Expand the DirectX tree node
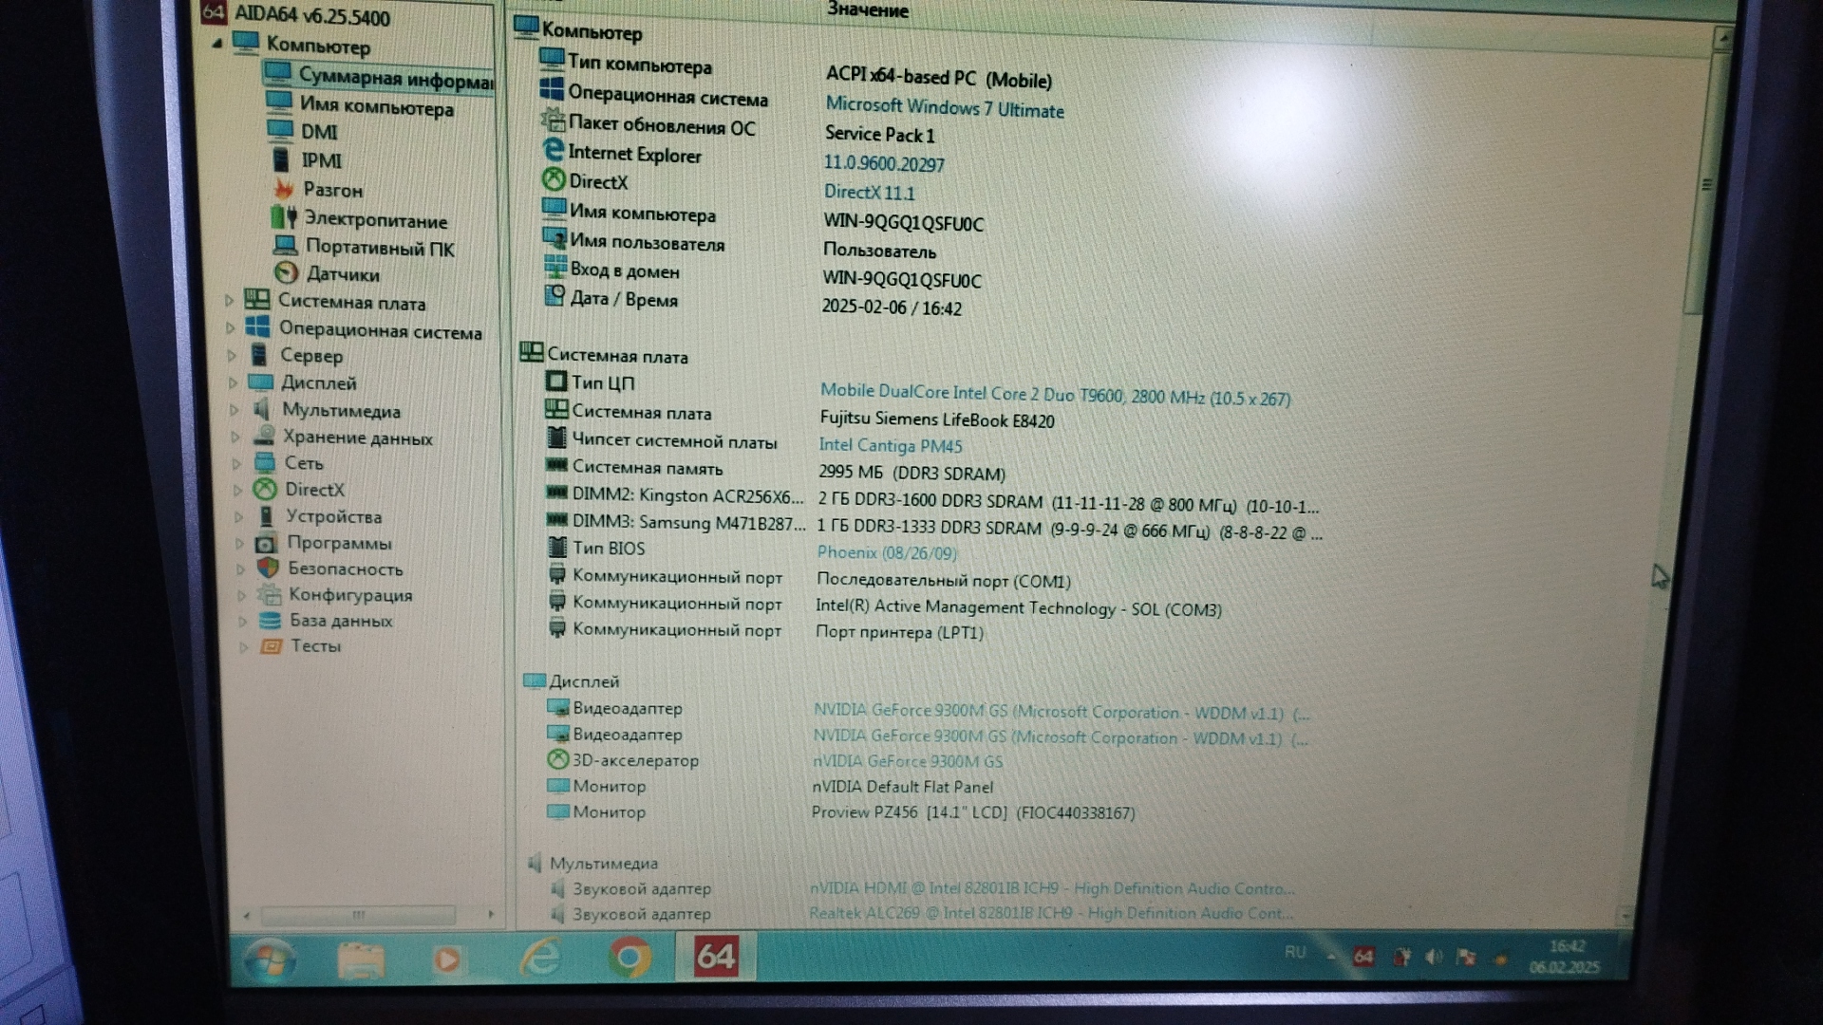 coord(237,491)
